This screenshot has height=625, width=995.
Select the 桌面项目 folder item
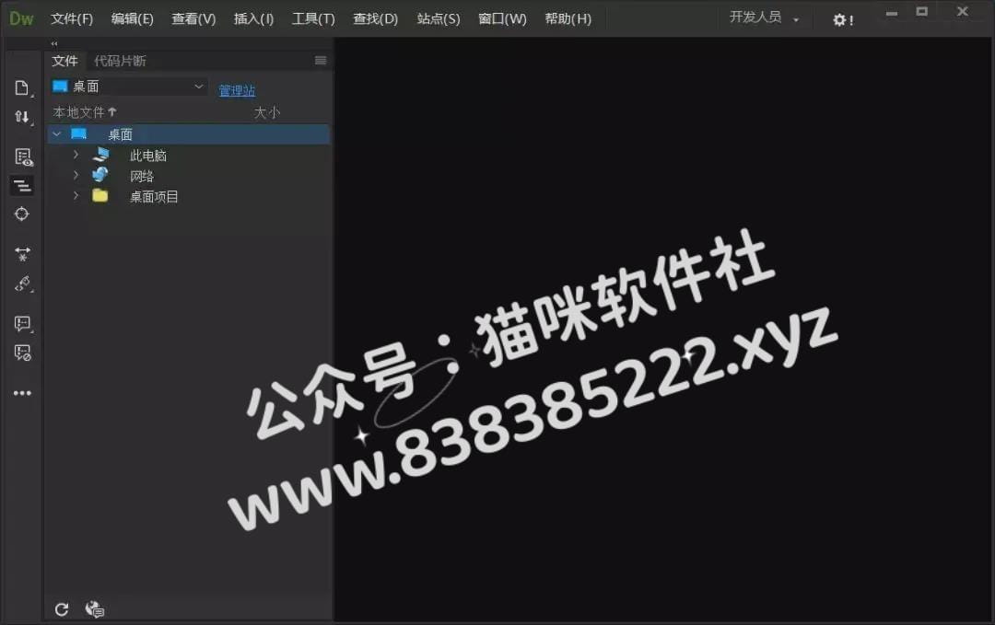(154, 196)
